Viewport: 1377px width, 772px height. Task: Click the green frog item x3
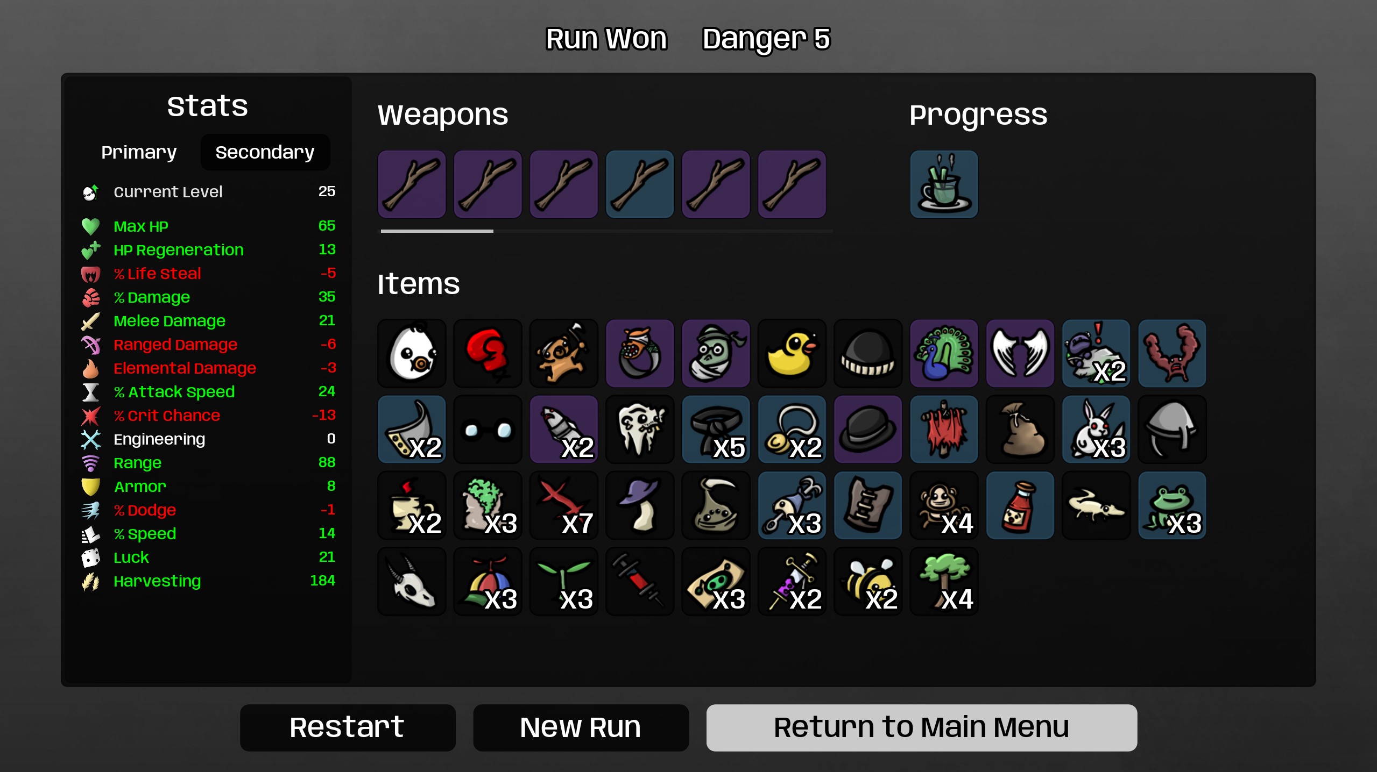pyautogui.click(x=1172, y=505)
